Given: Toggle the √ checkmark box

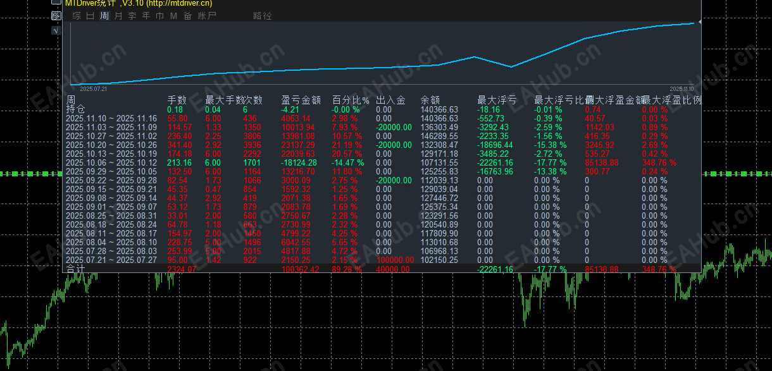Looking at the screenshot, I should [56, 30].
